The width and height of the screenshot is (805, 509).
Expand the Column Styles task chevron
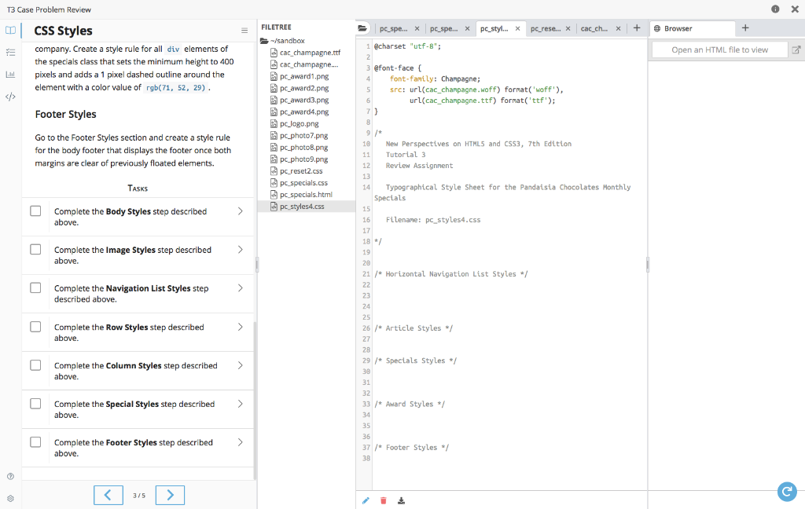pyautogui.click(x=240, y=365)
